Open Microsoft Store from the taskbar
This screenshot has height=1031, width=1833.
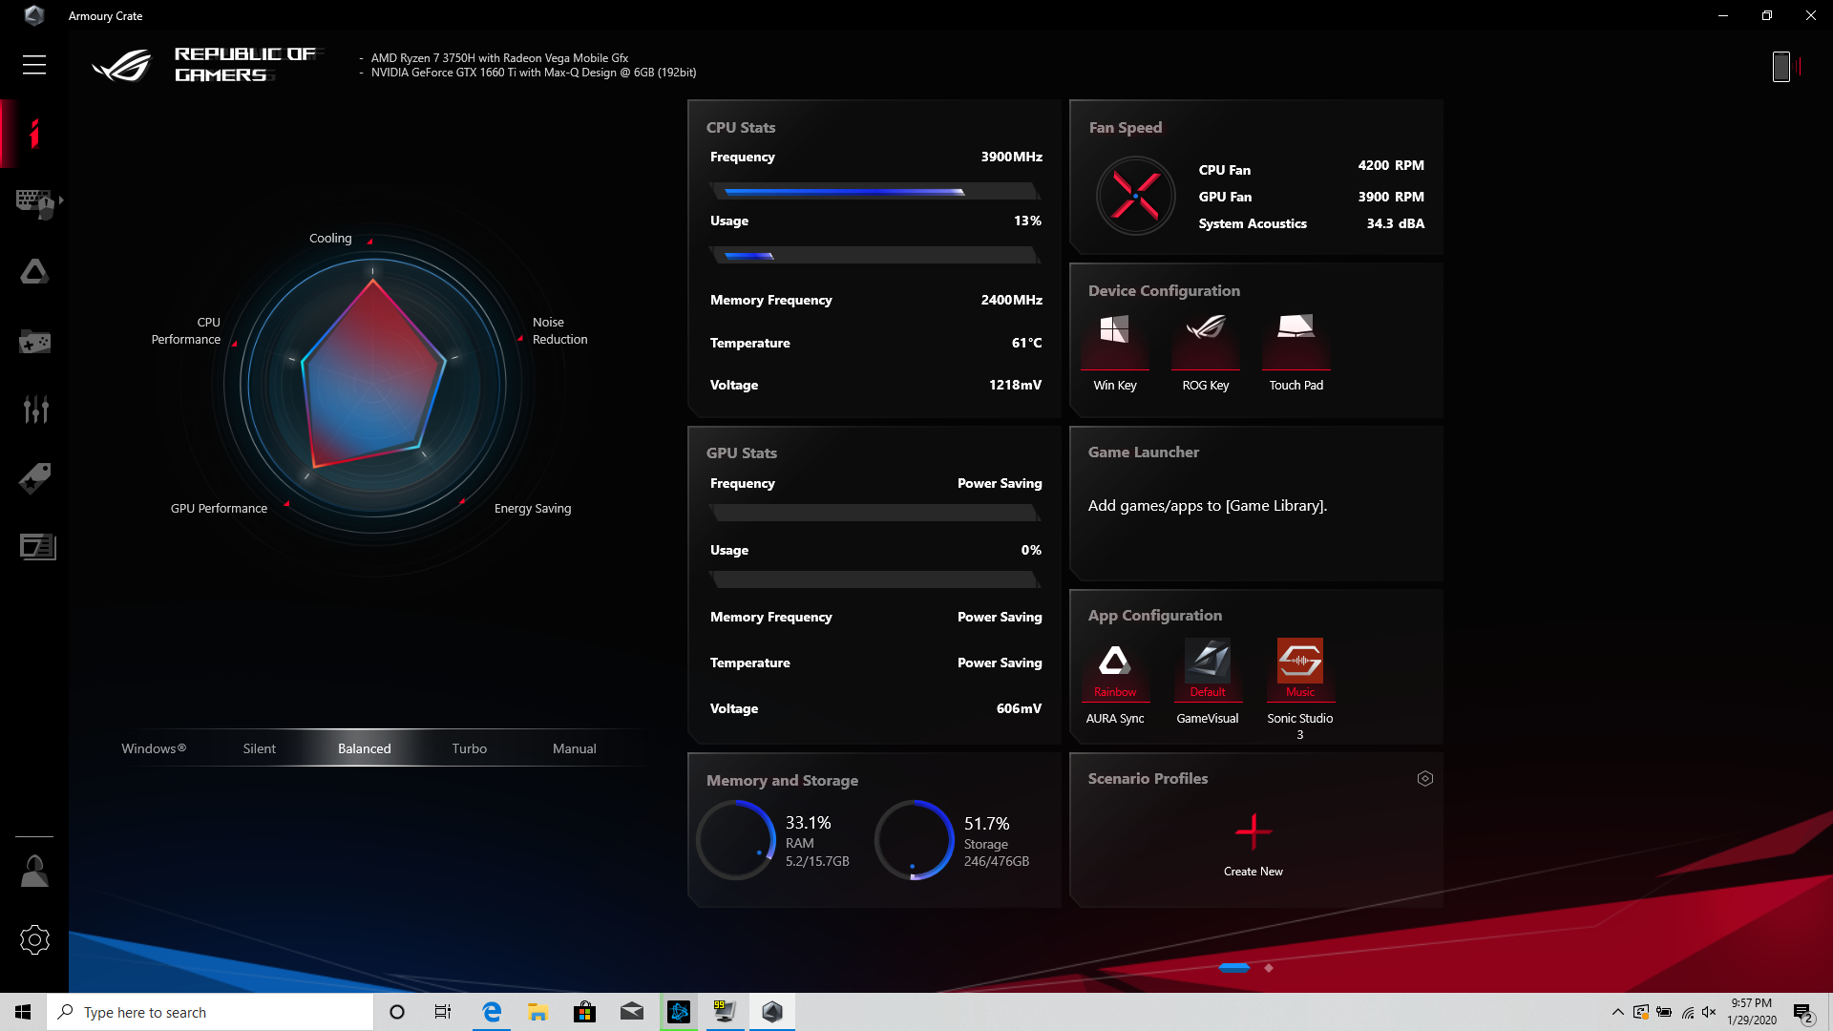click(584, 1012)
